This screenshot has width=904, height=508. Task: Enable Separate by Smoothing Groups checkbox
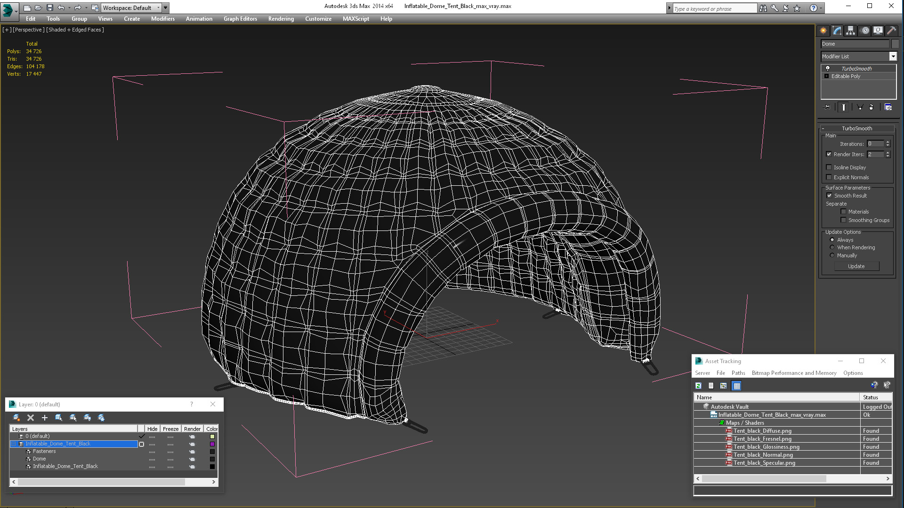click(844, 220)
